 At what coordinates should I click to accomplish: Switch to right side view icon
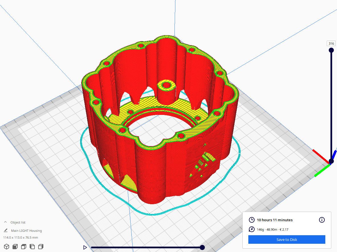[x=40, y=247]
